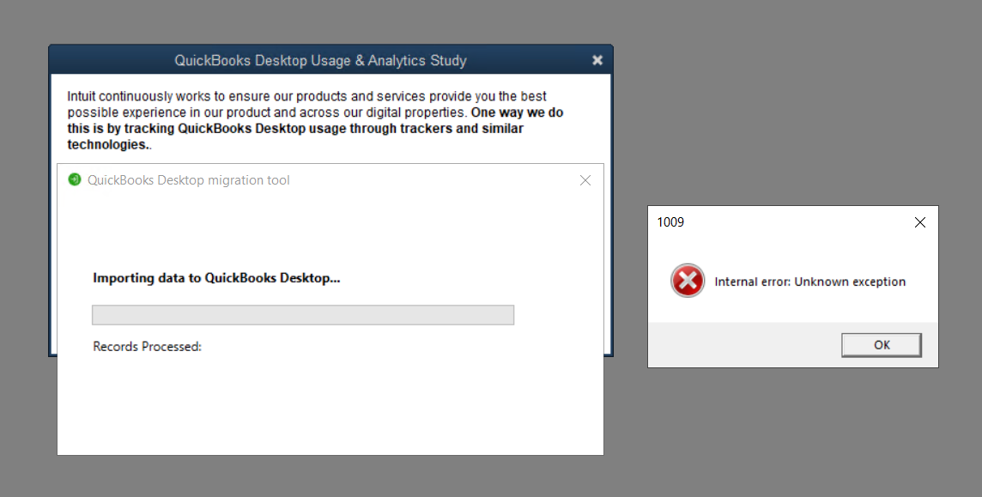Click the 'QuickBooks Desktop Usage & Analytics Study' title
The width and height of the screenshot is (982, 497).
tap(320, 61)
